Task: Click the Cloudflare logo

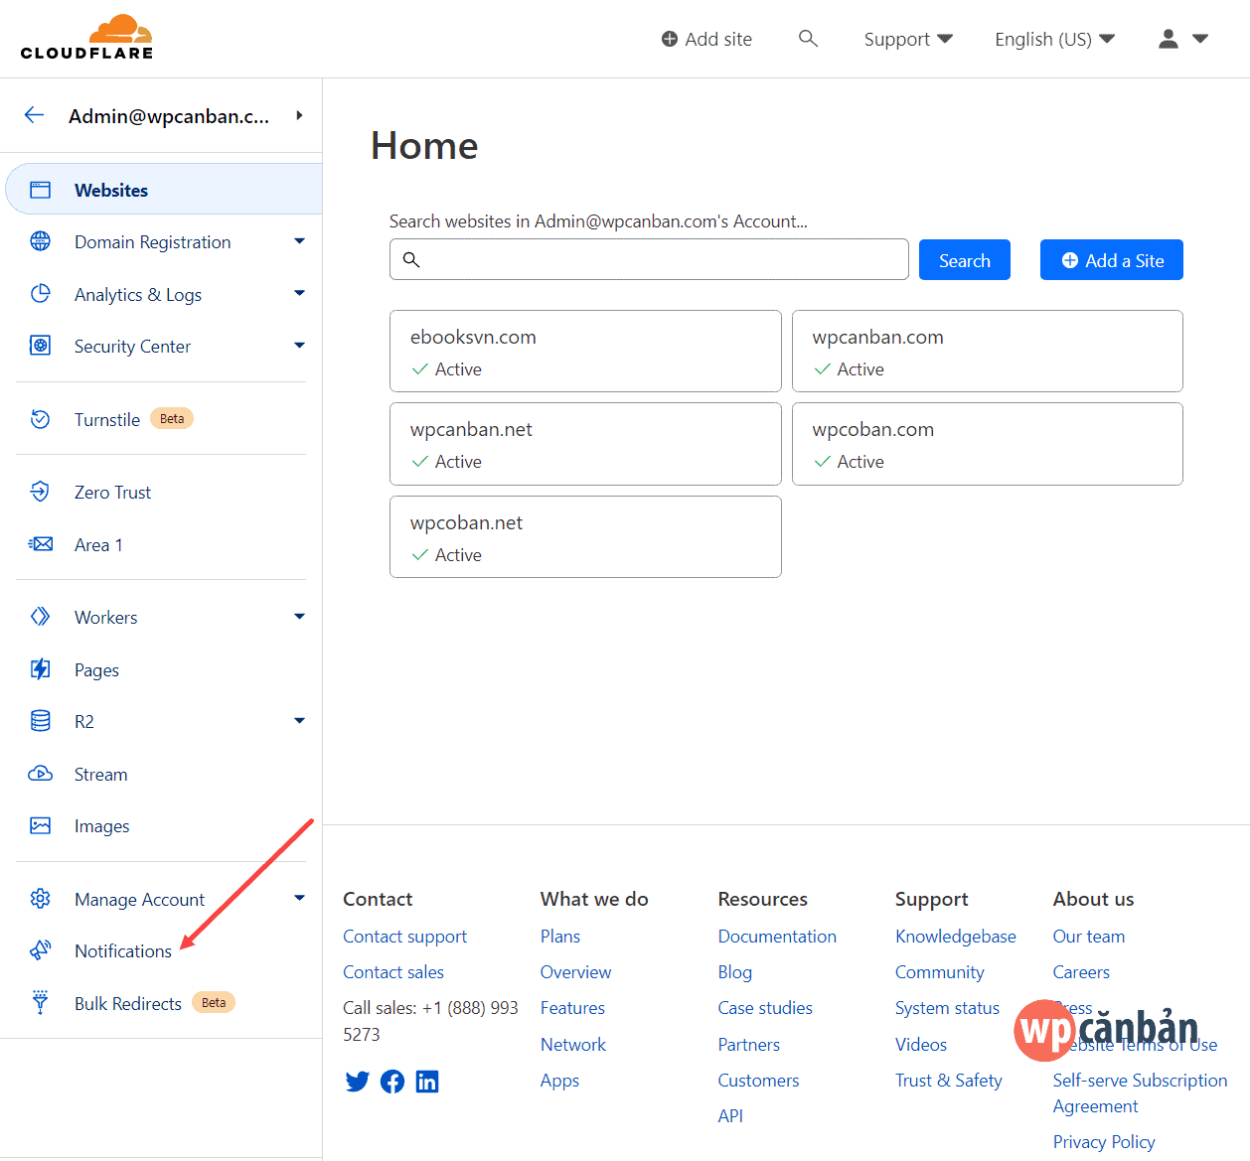Action: click(x=86, y=38)
